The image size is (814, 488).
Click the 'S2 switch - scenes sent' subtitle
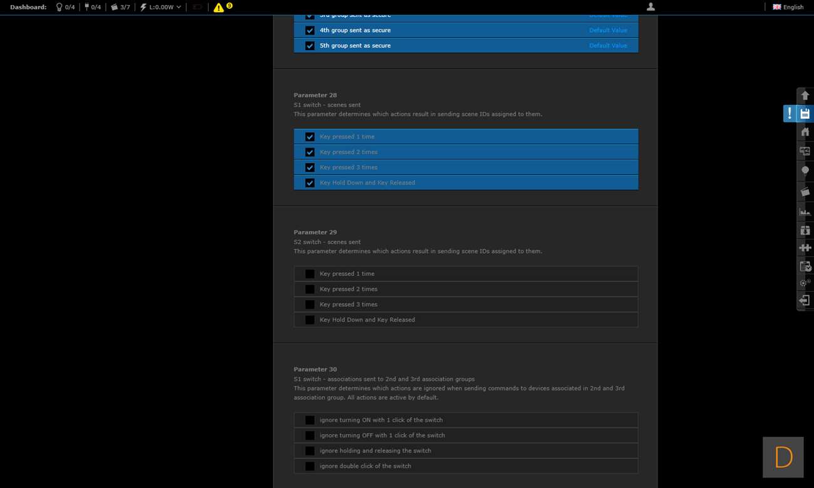click(x=327, y=241)
